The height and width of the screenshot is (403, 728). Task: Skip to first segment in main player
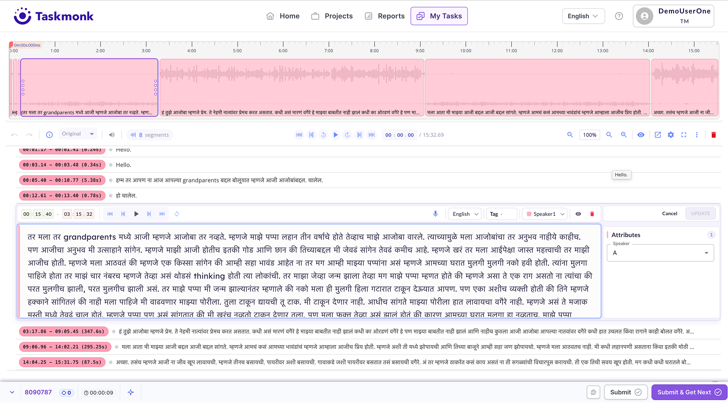(299, 134)
